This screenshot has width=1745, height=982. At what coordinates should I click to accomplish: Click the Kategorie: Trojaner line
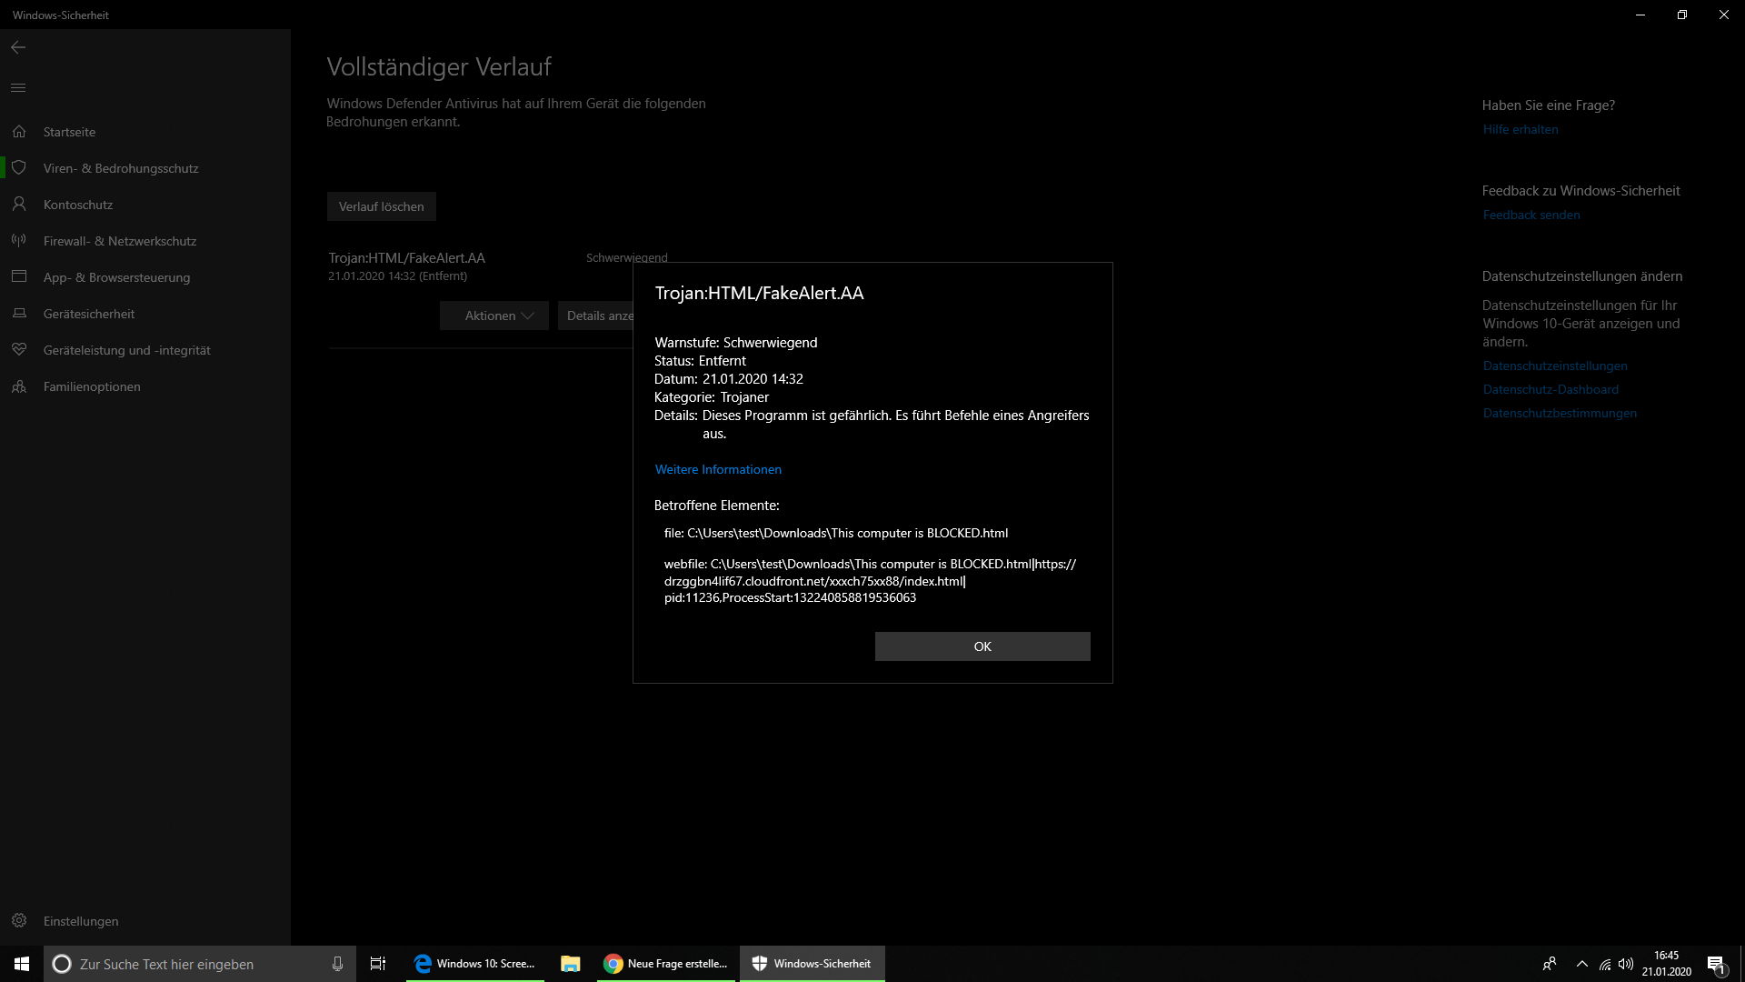point(712,397)
